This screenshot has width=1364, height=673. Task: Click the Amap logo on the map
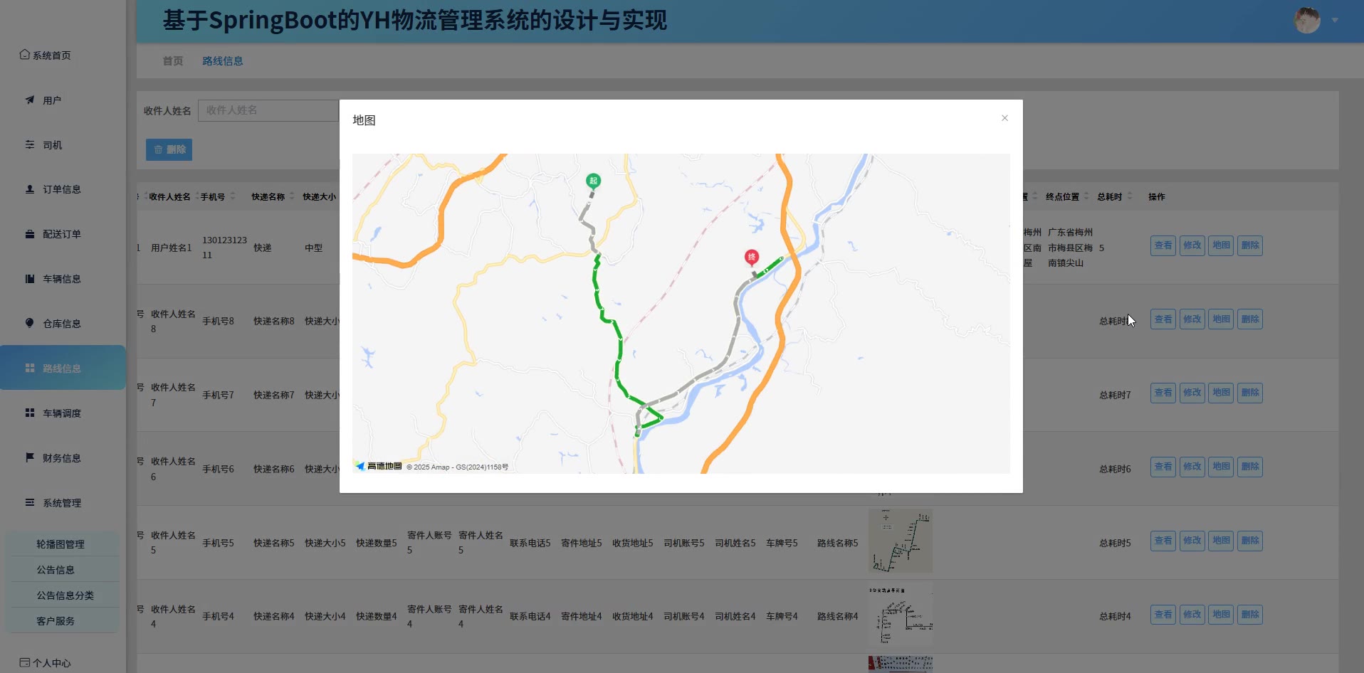coord(379,467)
